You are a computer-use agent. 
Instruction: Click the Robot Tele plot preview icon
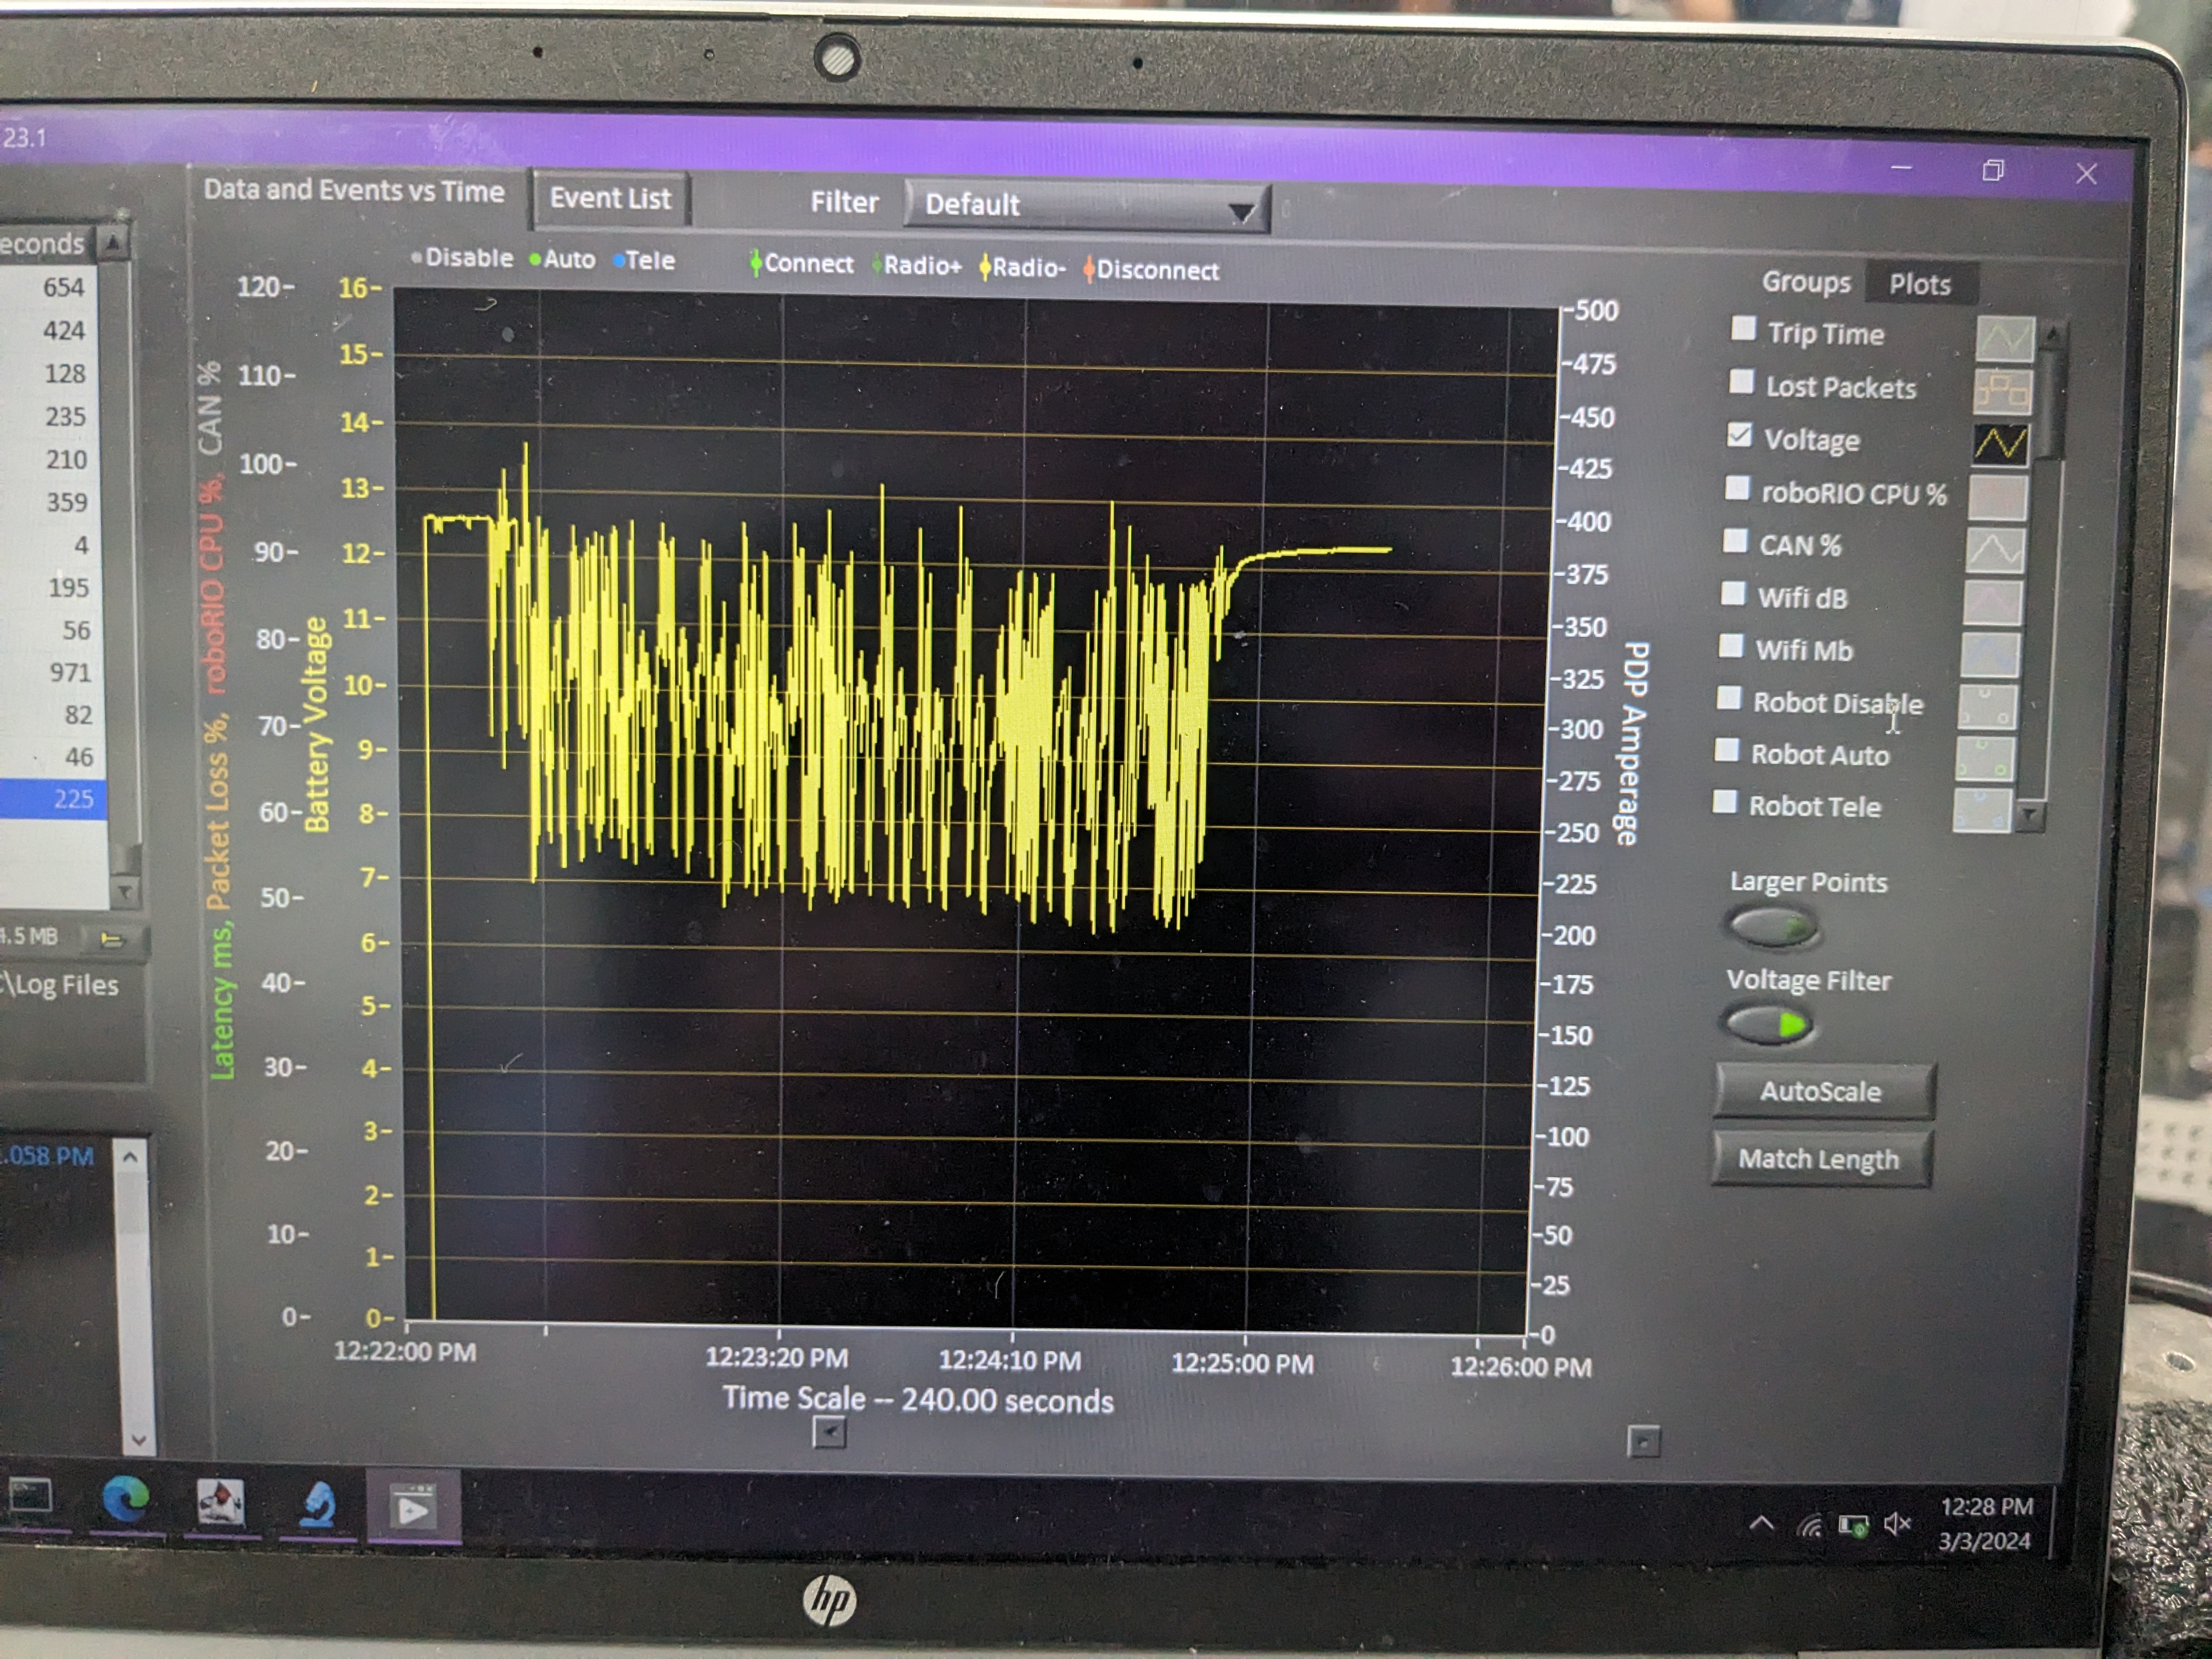tap(1982, 810)
